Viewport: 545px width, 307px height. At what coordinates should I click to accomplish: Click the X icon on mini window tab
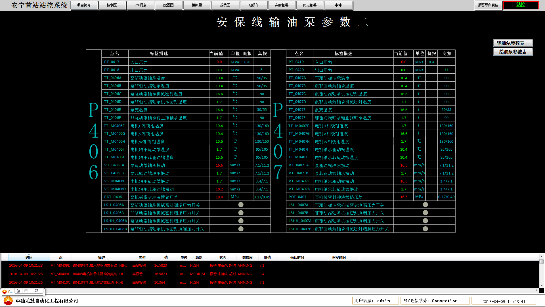tap(37, 291)
